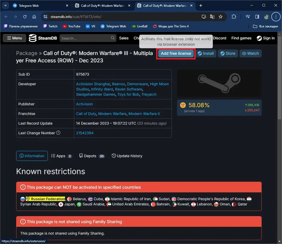
Task: Click the Steam package placeholder image
Action: [x=219, y=83]
